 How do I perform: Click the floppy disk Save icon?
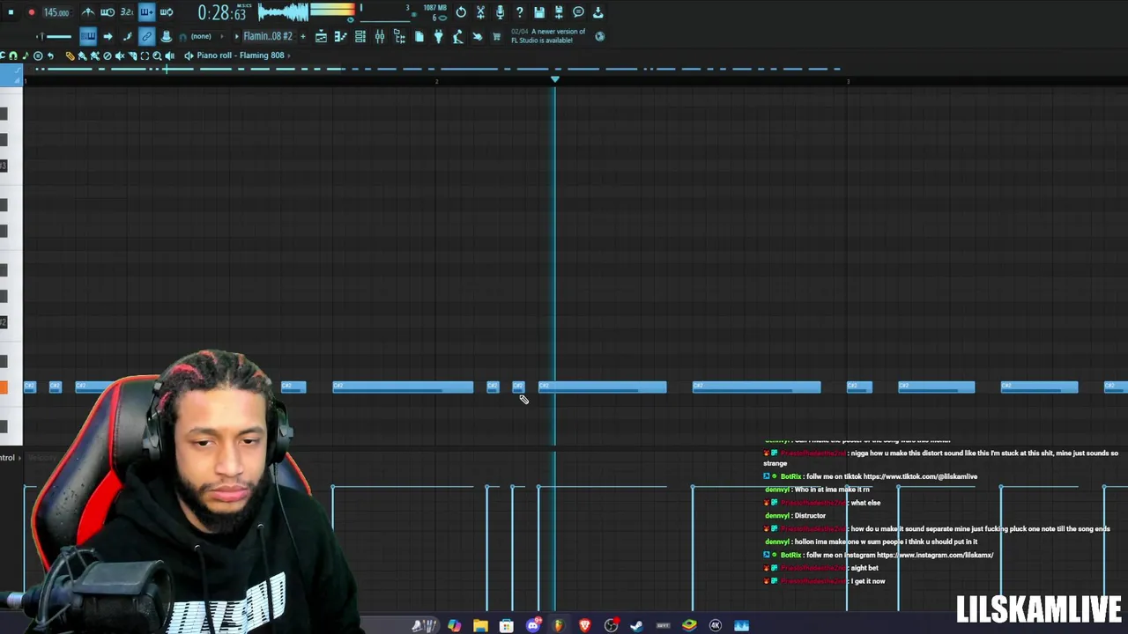point(539,12)
